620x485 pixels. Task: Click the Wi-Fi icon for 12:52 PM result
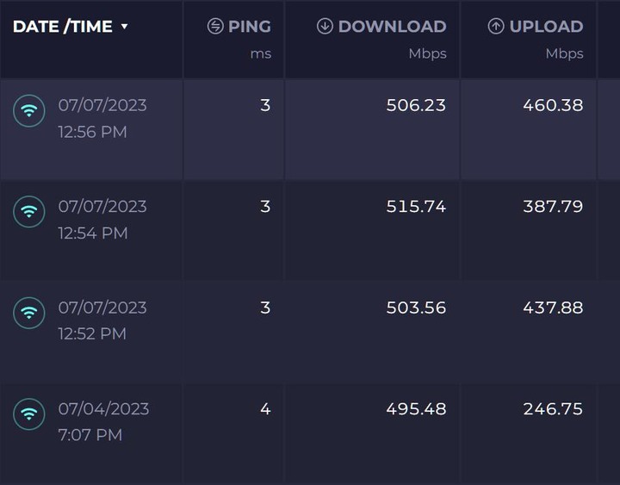coord(29,313)
